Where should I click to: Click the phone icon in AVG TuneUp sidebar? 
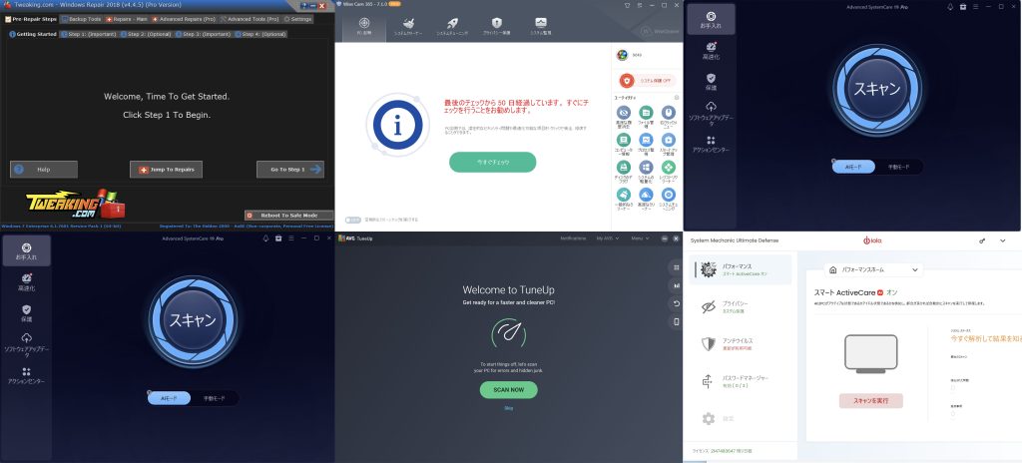tap(677, 321)
